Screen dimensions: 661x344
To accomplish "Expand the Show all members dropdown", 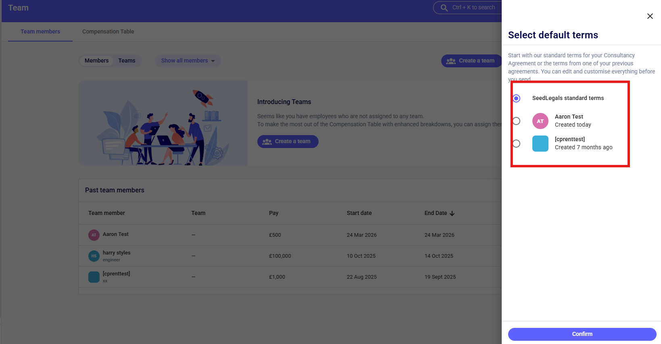I will 188,60.
